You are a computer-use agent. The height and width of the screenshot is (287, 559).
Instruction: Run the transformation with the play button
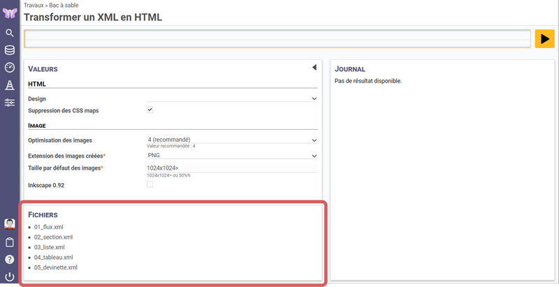tap(545, 39)
